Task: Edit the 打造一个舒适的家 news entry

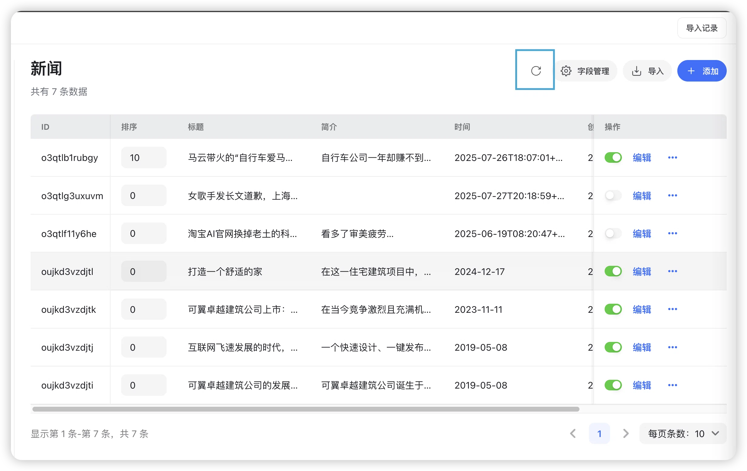Action: click(x=642, y=271)
